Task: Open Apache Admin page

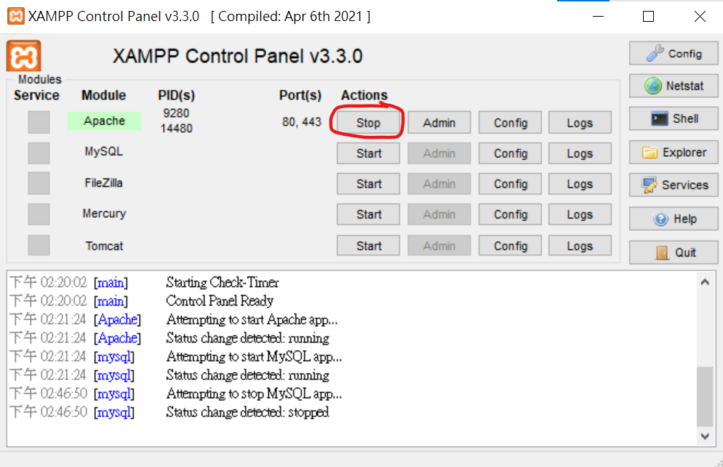Action: (x=439, y=123)
